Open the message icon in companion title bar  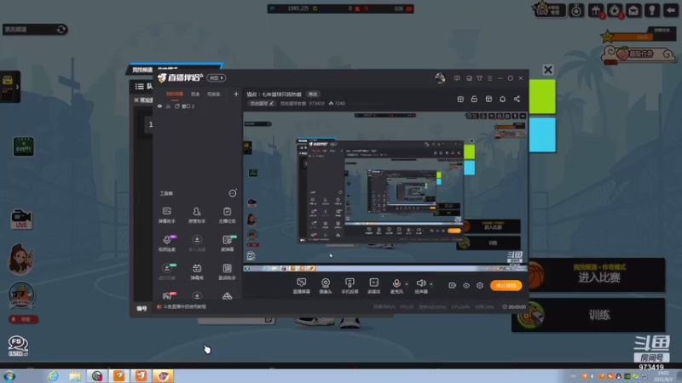coord(457,78)
